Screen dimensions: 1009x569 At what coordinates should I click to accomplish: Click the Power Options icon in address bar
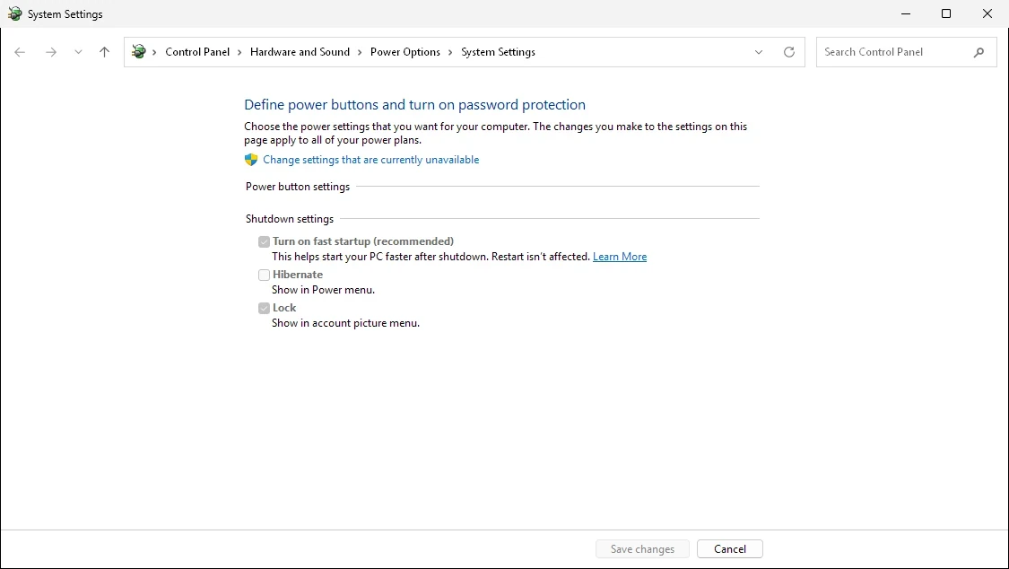click(x=138, y=51)
